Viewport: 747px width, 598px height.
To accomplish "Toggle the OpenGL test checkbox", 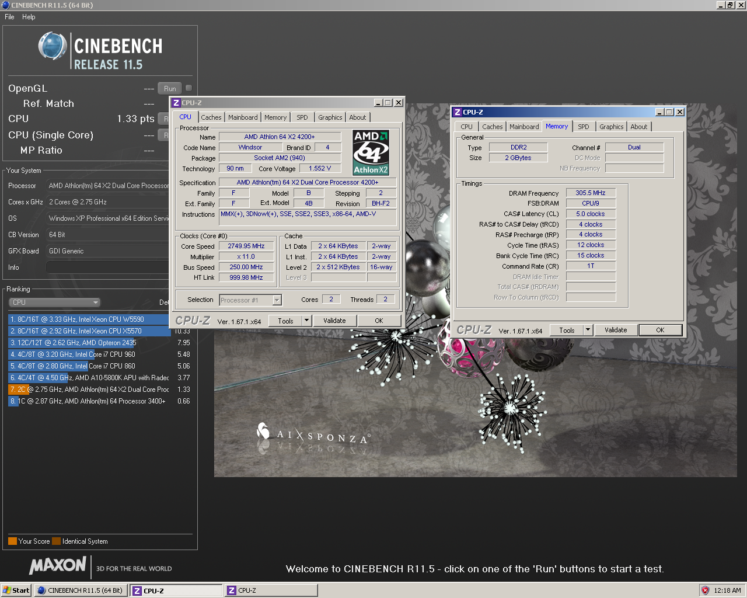I will coord(189,88).
